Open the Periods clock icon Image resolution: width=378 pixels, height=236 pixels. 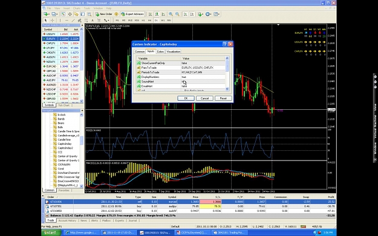[x=208, y=14]
